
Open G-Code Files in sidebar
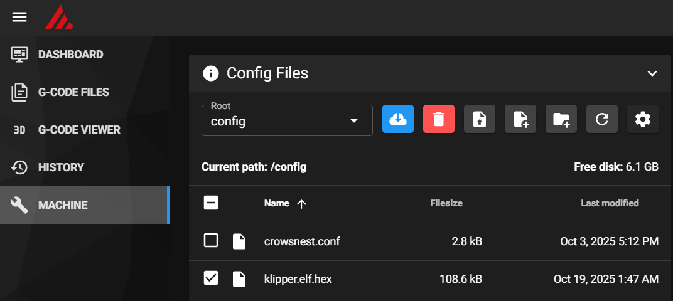coord(73,92)
